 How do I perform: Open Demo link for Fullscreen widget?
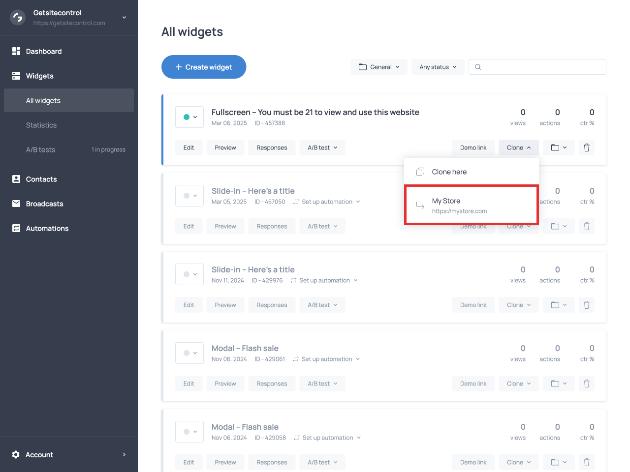point(473,147)
